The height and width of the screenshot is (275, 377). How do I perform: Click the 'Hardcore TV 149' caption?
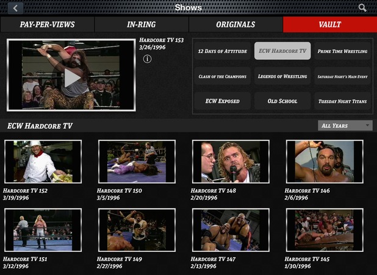(119, 259)
